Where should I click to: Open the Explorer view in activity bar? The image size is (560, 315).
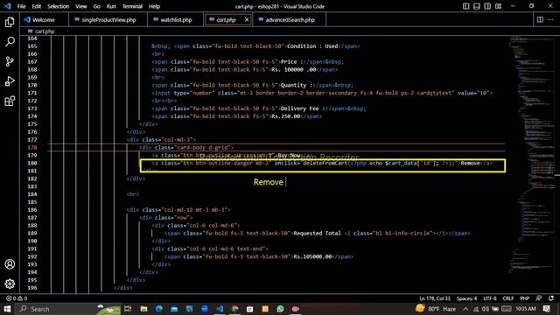click(10, 22)
